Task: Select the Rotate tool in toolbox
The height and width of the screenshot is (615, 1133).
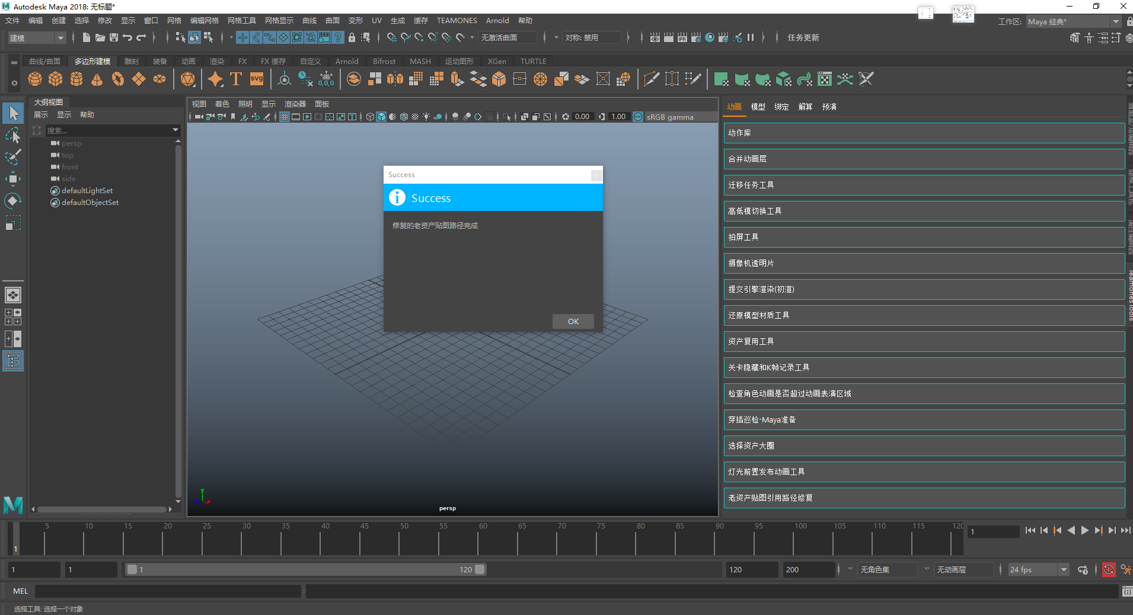Action: 13,201
